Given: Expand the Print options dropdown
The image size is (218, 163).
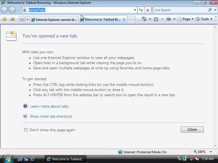Looking at the screenshot, I should pyautogui.click(x=174, y=19).
